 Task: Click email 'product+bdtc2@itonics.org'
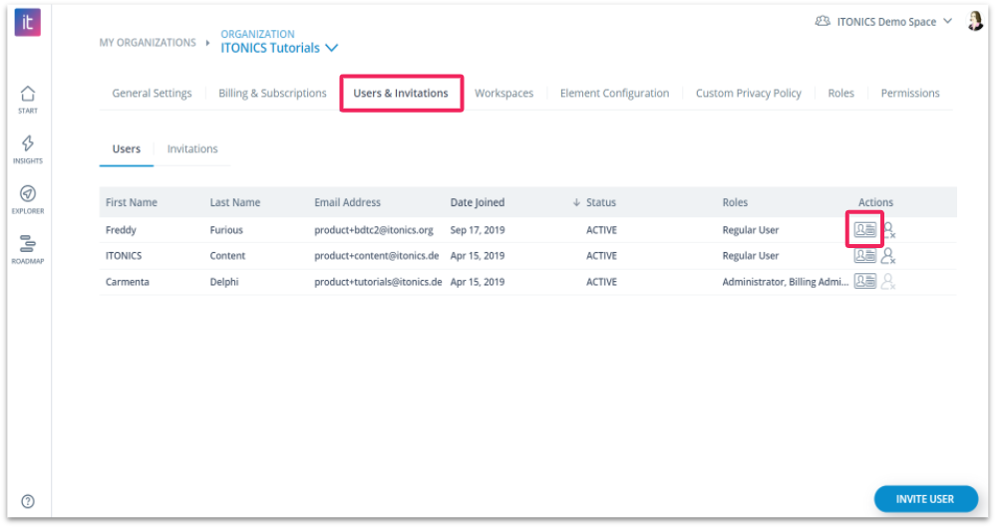[x=374, y=230]
